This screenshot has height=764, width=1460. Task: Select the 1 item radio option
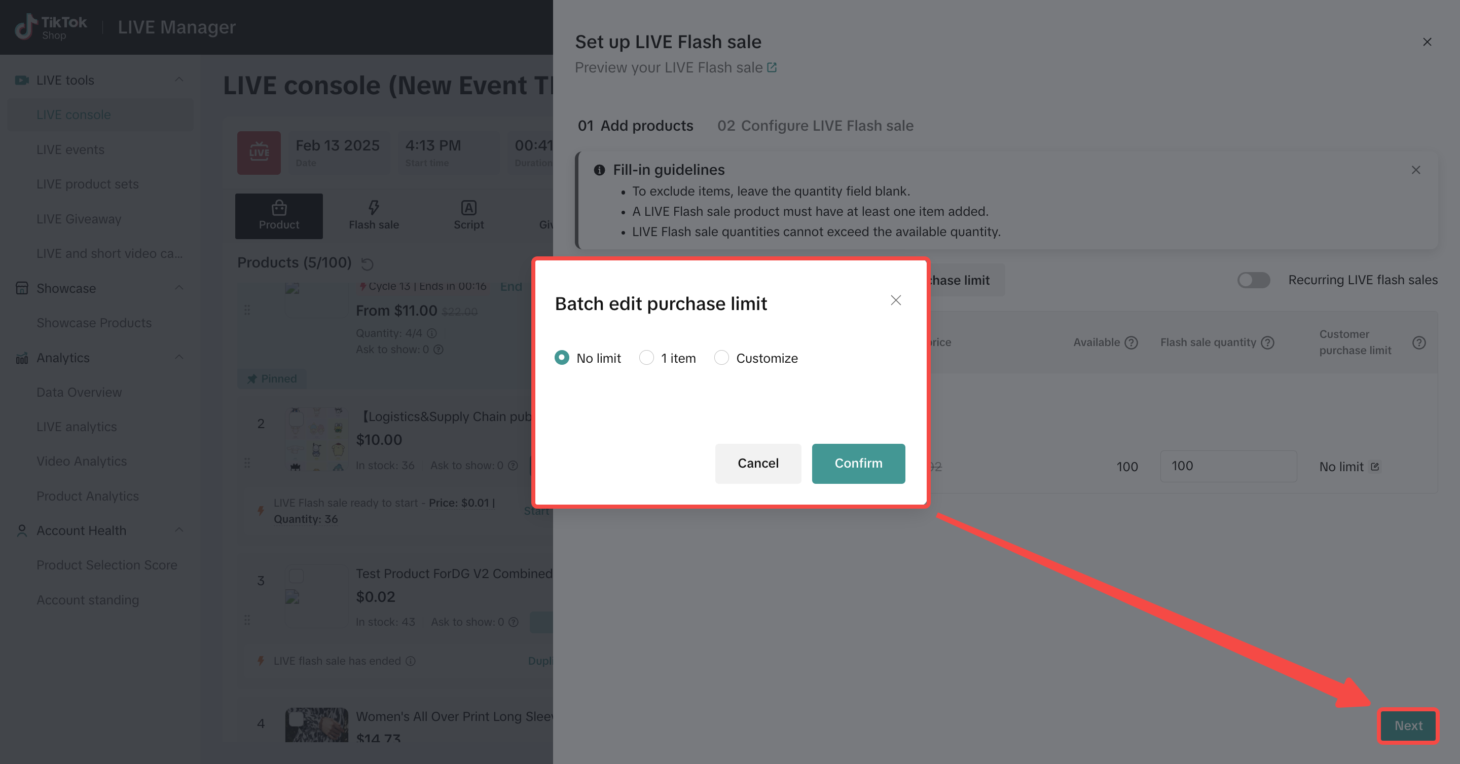tap(646, 358)
